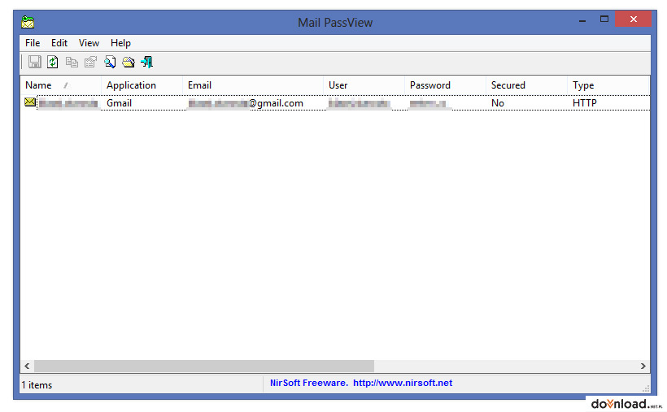Screen dimensions: 667x412
Task: Sort by the User column header
Action: tap(364, 85)
